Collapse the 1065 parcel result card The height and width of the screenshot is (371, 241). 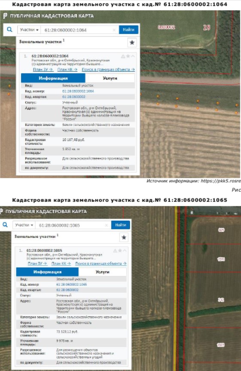point(125,250)
